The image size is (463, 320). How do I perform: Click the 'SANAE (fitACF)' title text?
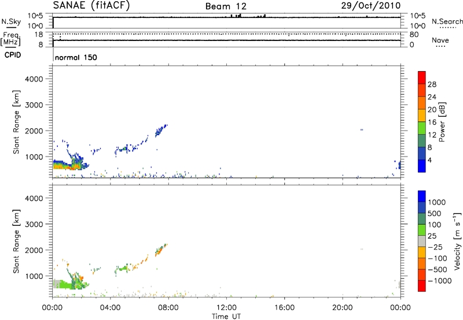pyautogui.click(x=91, y=5)
